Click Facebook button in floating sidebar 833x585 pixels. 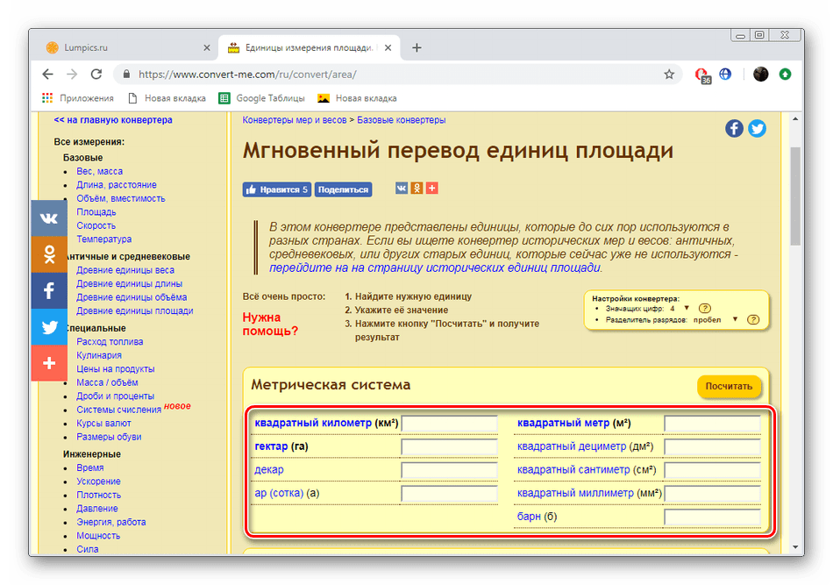click(49, 290)
